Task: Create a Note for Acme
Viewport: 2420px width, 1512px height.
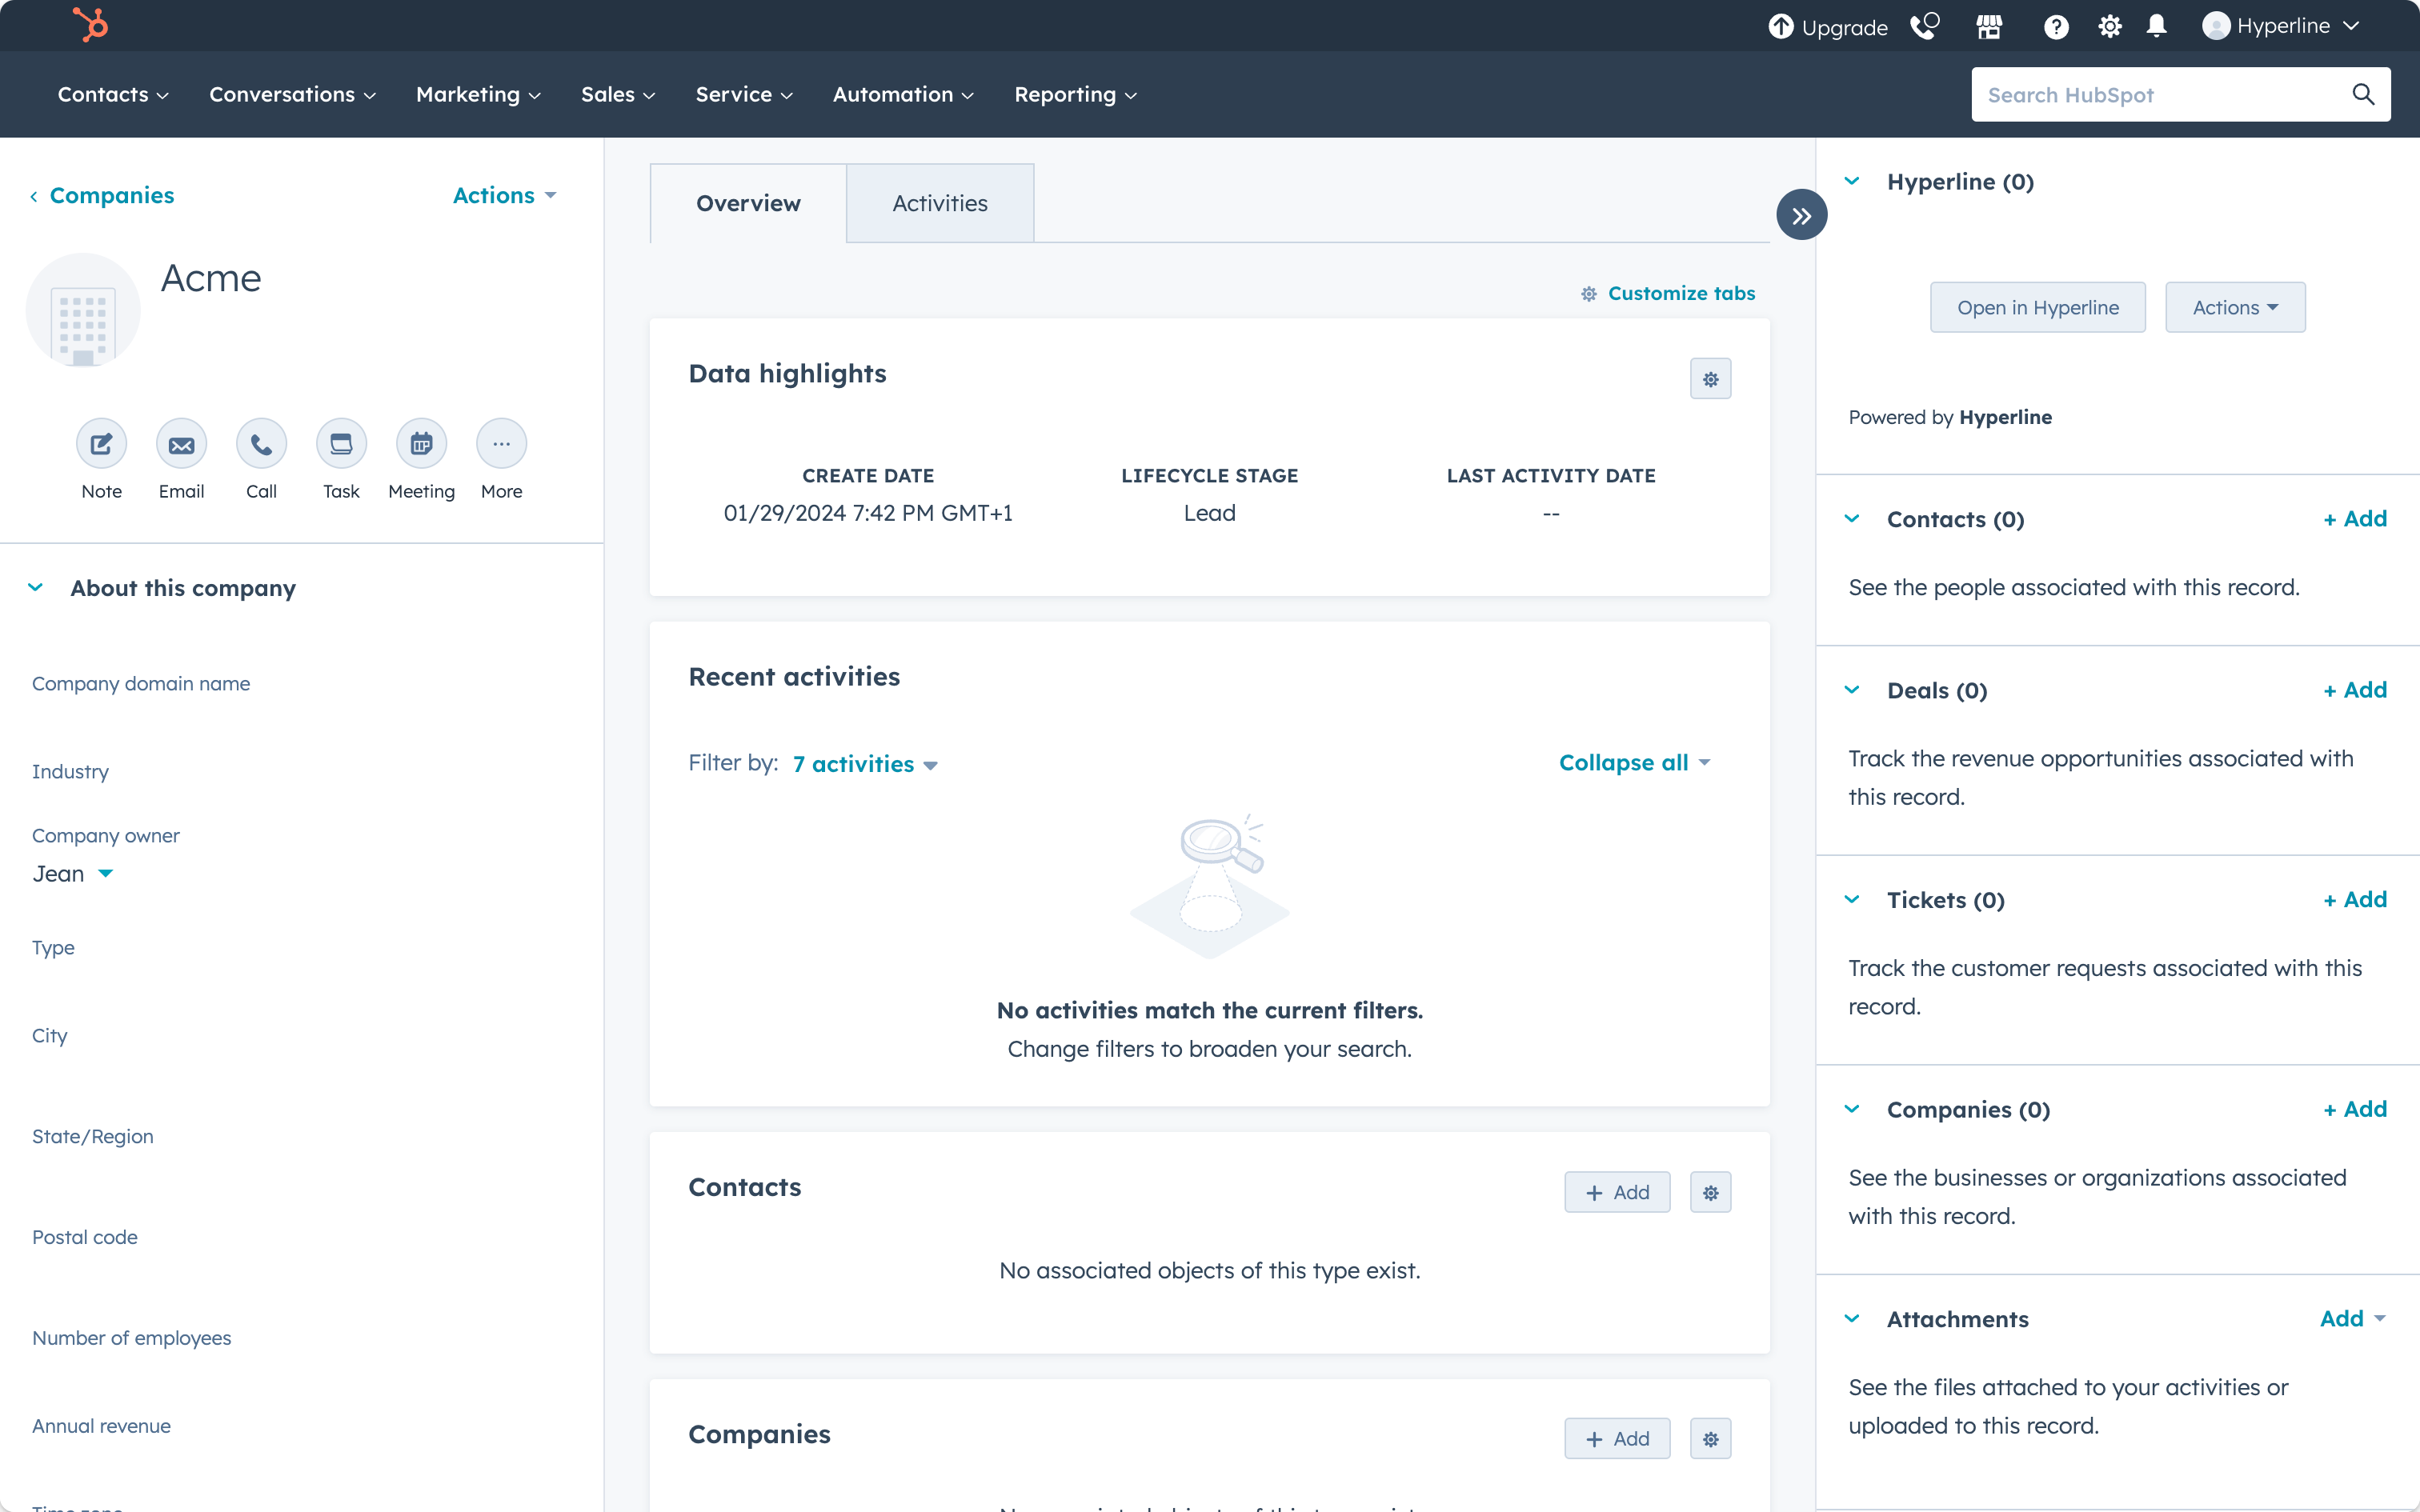Action: (x=101, y=444)
